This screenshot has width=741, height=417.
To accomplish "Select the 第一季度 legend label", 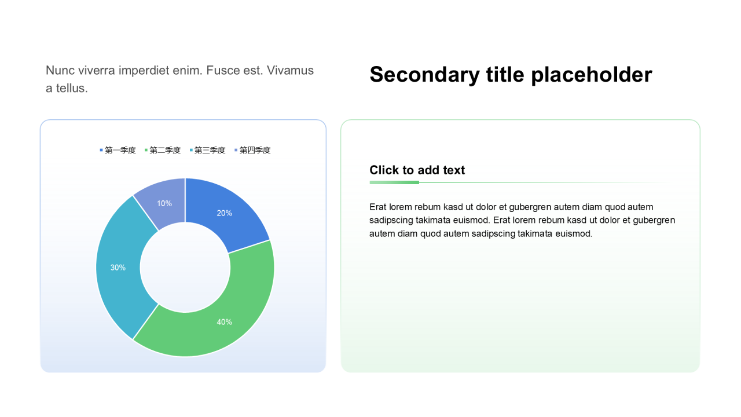I will [120, 151].
